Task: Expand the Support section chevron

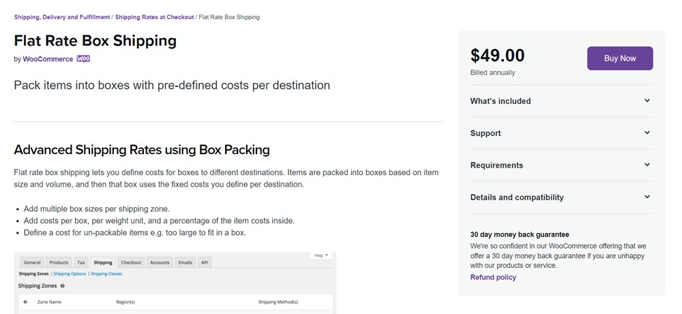Action: (647, 133)
